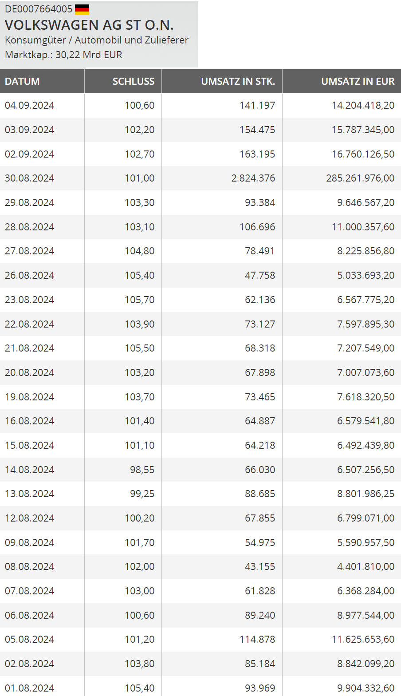Click the turnover value 11.625.653,60
The image size is (401, 696).
click(363, 639)
